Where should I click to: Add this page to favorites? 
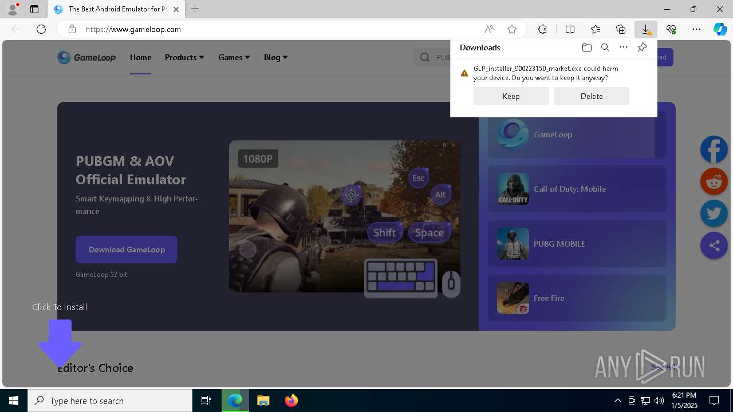pyautogui.click(x=512, y=29)
